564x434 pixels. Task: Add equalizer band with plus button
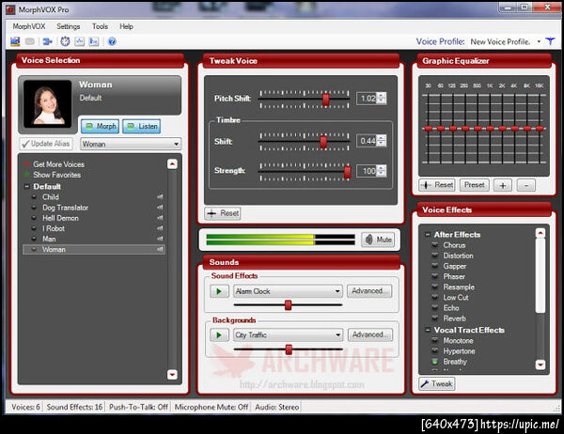(503, 186)
